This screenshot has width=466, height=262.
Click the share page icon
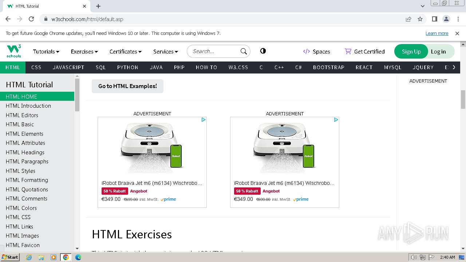coord(408,19)
